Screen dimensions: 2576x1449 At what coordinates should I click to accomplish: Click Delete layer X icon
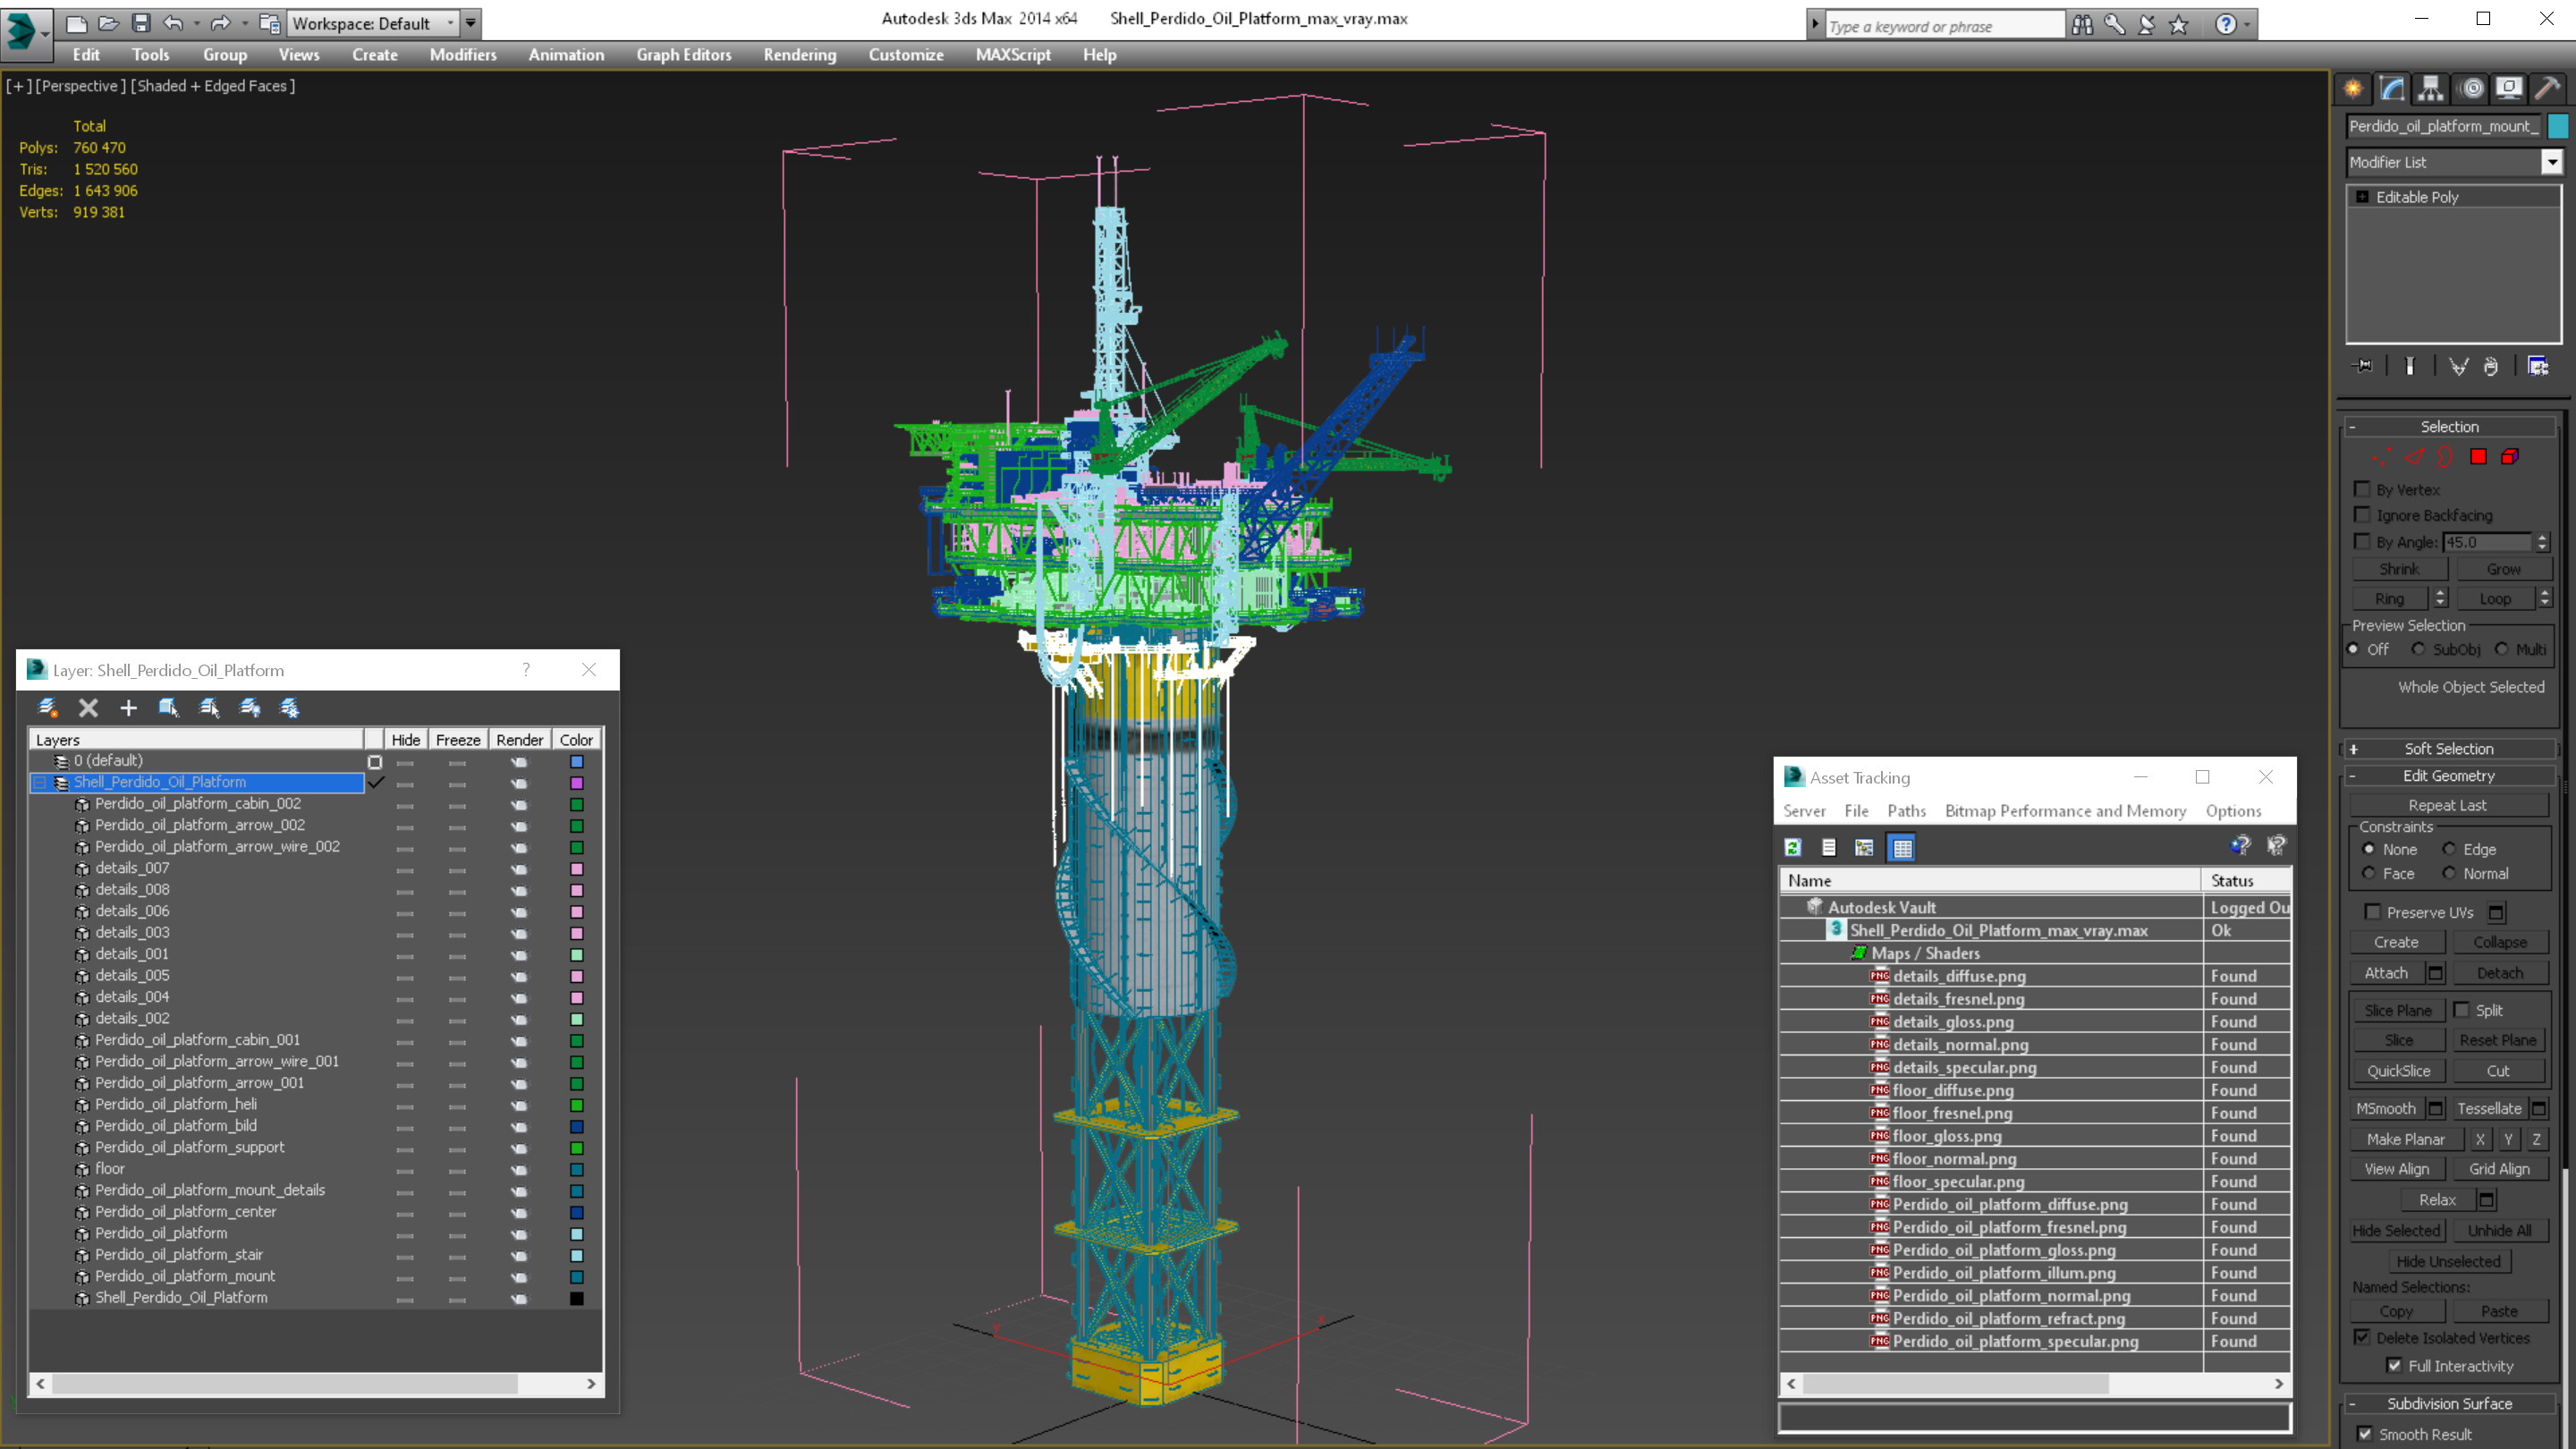pos(88,708)
